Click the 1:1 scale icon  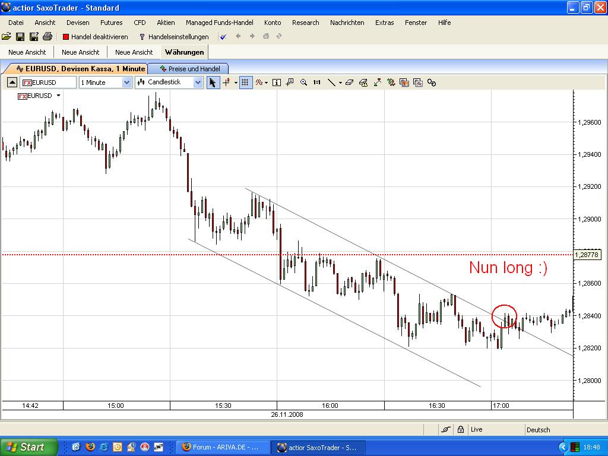point(316,83)
